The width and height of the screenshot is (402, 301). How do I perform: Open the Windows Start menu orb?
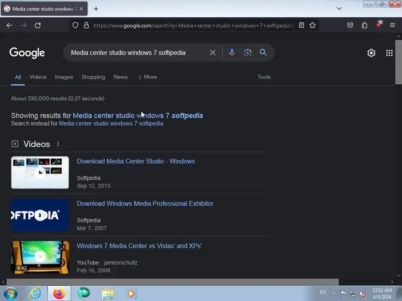pos(11,293)
